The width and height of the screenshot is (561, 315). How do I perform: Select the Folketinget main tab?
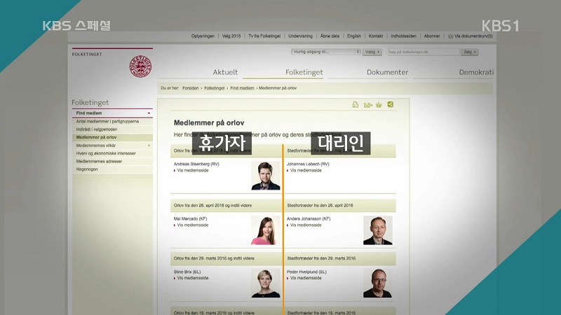click(x=304, y=72)
